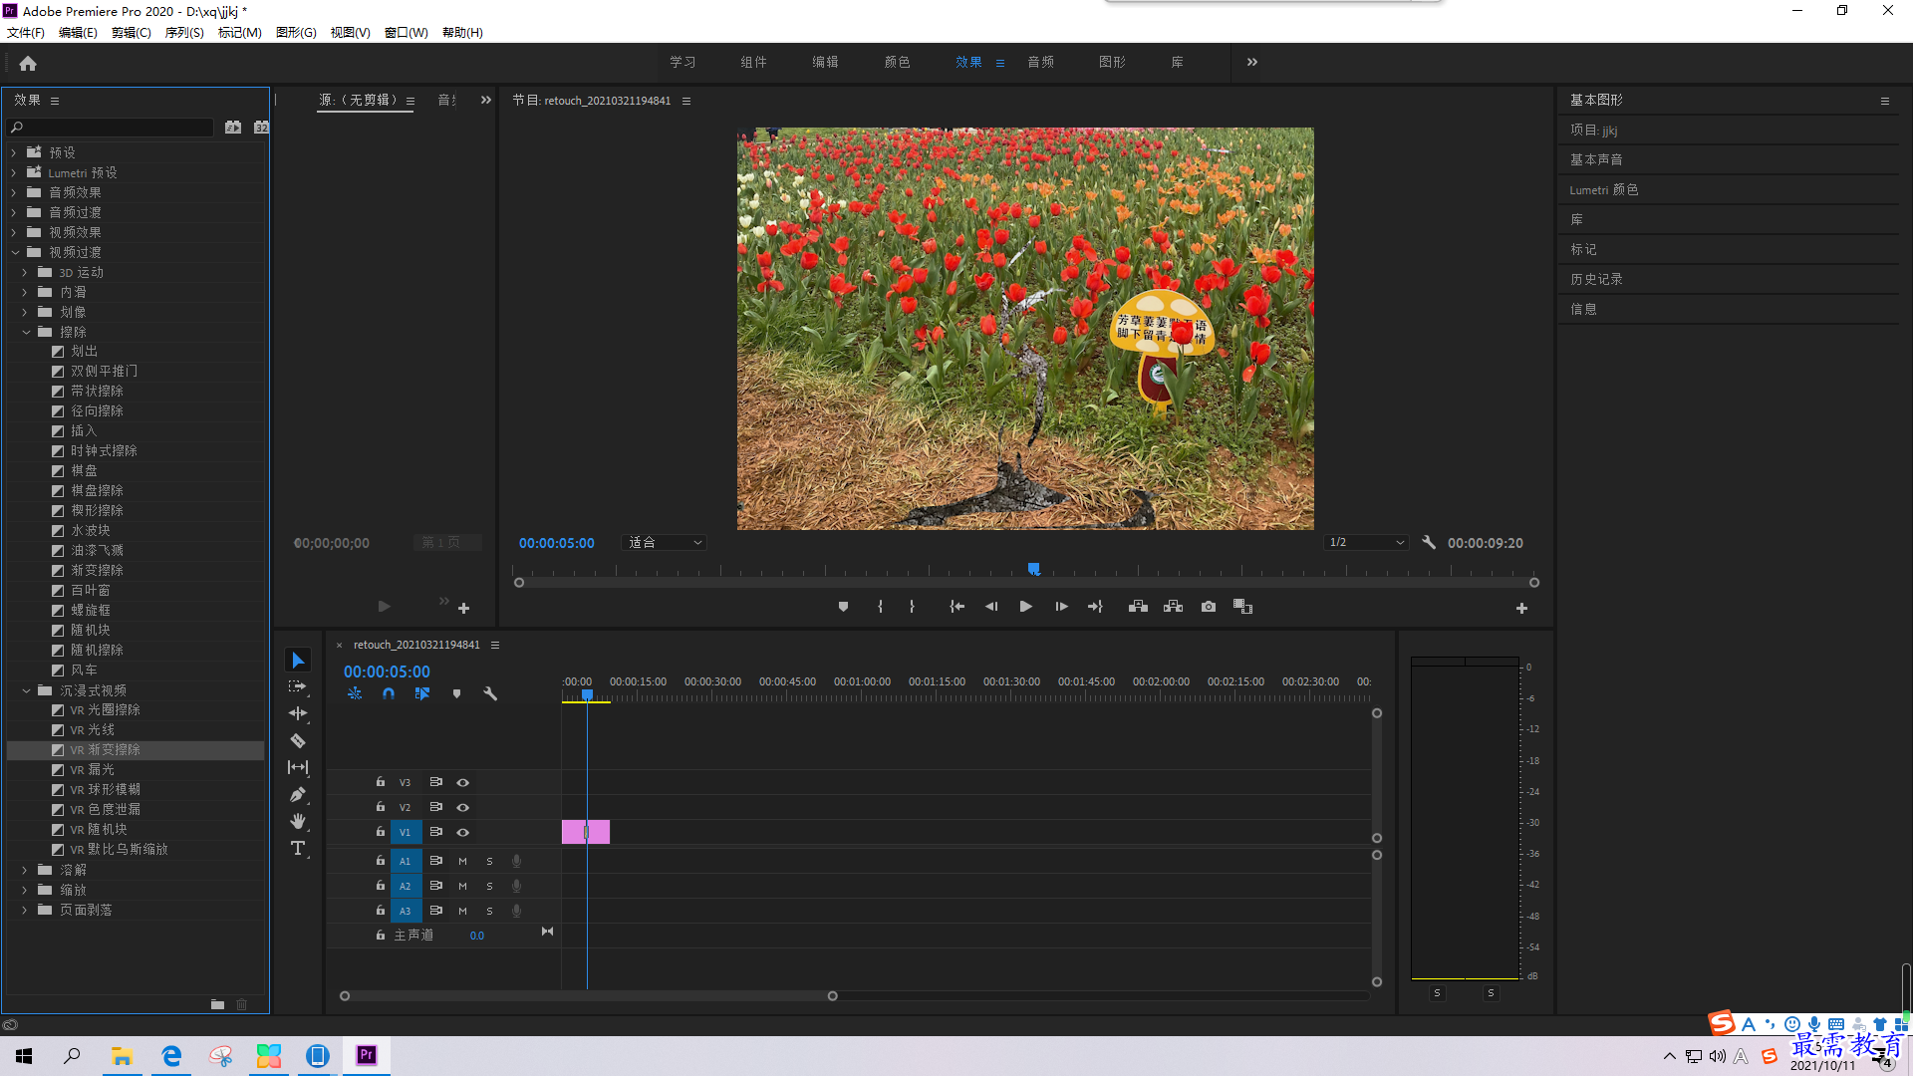Open the 序列(S) menu

[184, 32]
